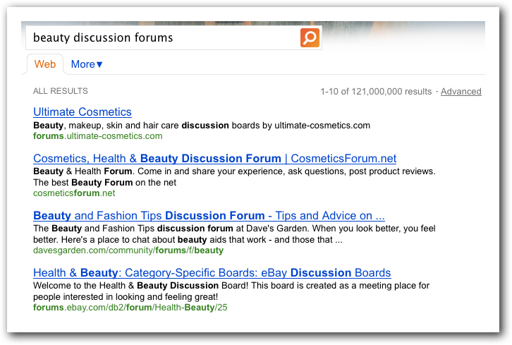Click snippet 'The best Beauty Forum on the net'

coord(104,182)
